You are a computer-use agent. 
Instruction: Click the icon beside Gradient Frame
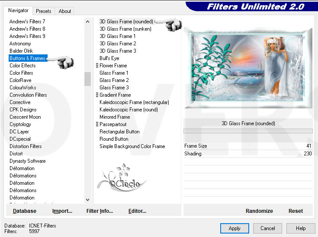(97, 95)
